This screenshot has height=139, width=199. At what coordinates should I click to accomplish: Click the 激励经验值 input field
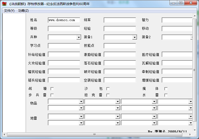120,55
